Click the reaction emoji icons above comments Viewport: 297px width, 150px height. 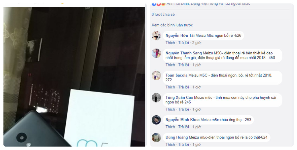tap(159, 4)
